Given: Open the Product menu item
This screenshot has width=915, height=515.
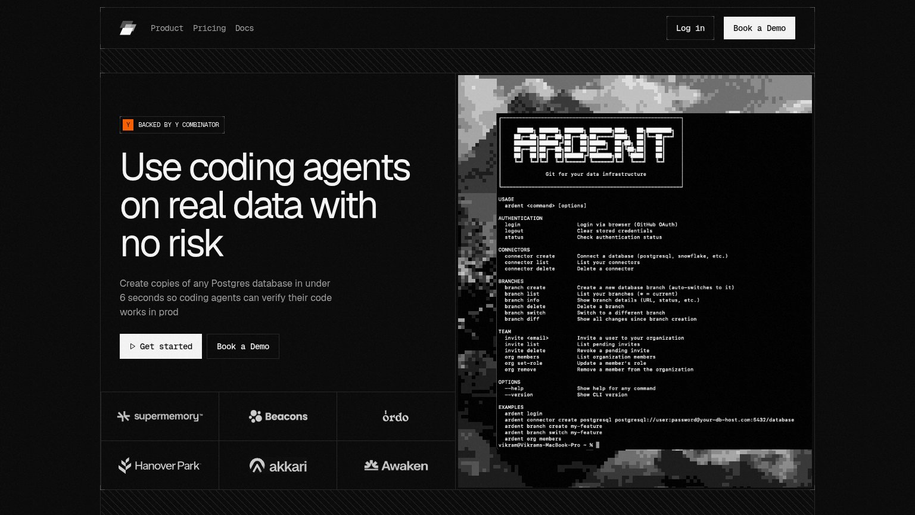Looking at the screenshot, I should 167,28.
